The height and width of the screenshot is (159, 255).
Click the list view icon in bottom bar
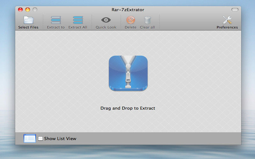(30, 138)
